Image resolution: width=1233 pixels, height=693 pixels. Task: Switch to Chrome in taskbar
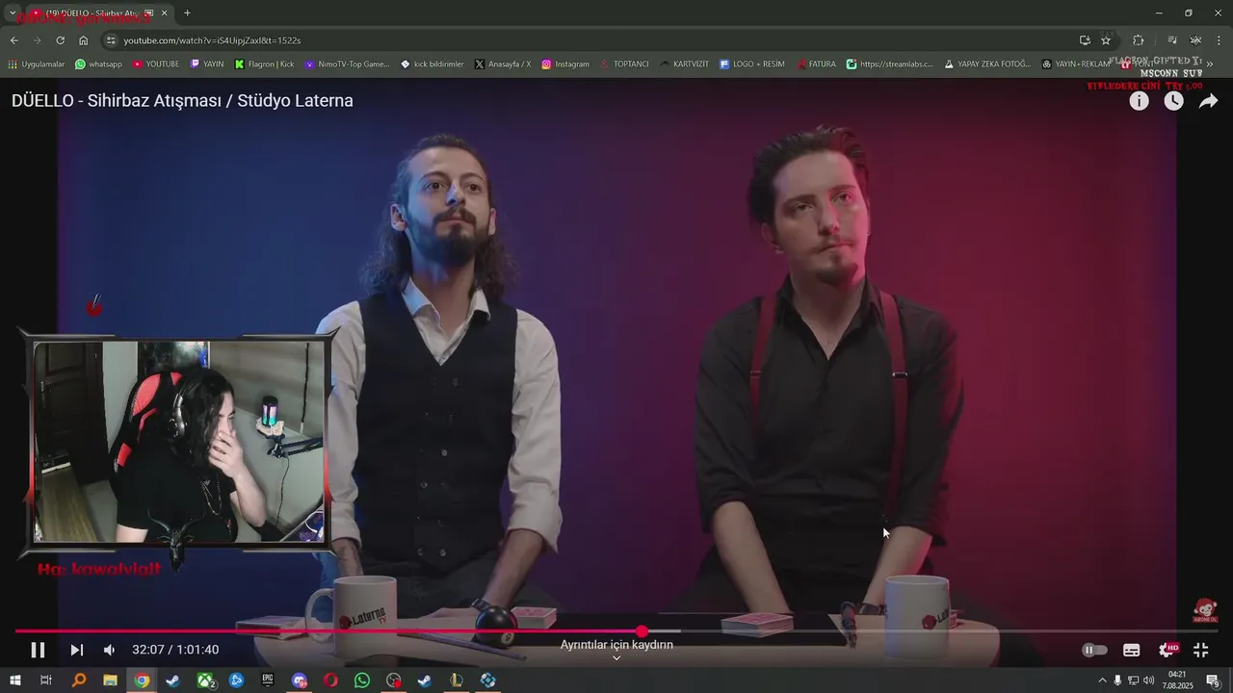tap(142, 680)
